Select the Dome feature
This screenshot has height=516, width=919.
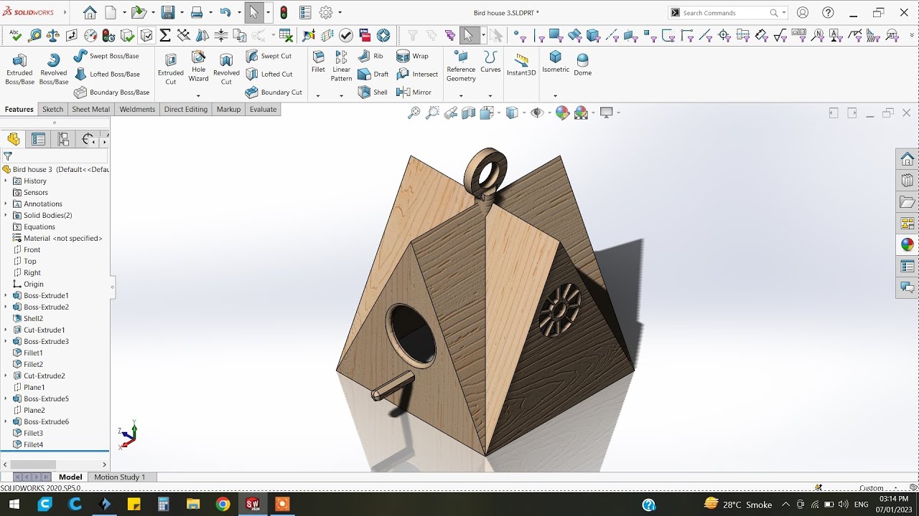pos(583,64)
